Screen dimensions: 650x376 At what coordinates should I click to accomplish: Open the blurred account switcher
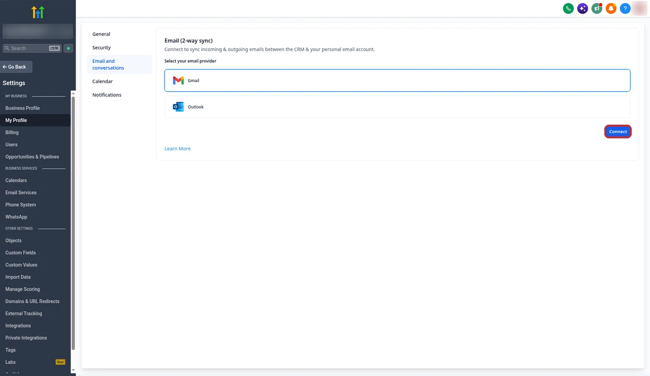[x=38, y=31]
